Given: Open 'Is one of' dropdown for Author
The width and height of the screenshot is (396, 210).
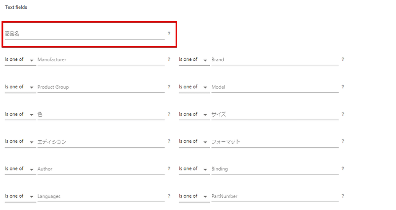Looking at the screenshot, I should pos(20,169).
